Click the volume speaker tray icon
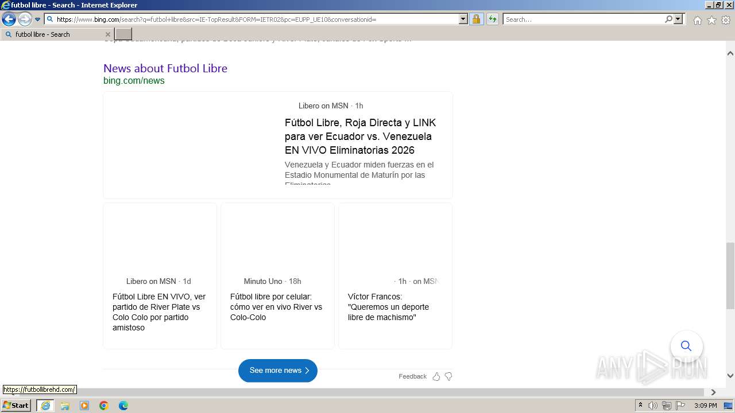 pos(653,406)
